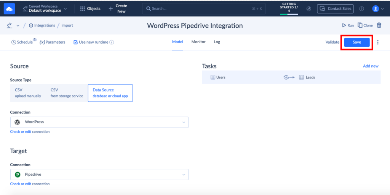Open the Pipedrive target connection dropdown
The height and width of the screenshot is (195, 390).
point(99,175)
